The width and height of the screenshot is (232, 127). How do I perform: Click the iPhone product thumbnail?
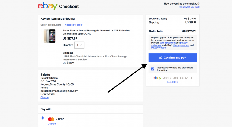(50, 36)
